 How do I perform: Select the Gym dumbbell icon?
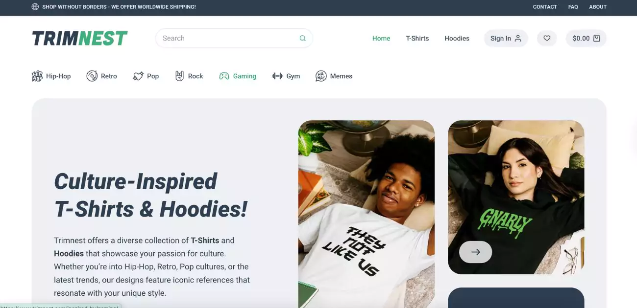277,76
